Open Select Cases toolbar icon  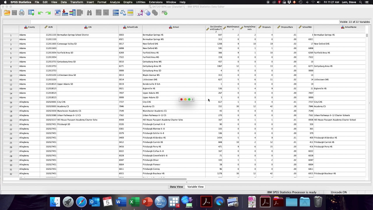130,13
